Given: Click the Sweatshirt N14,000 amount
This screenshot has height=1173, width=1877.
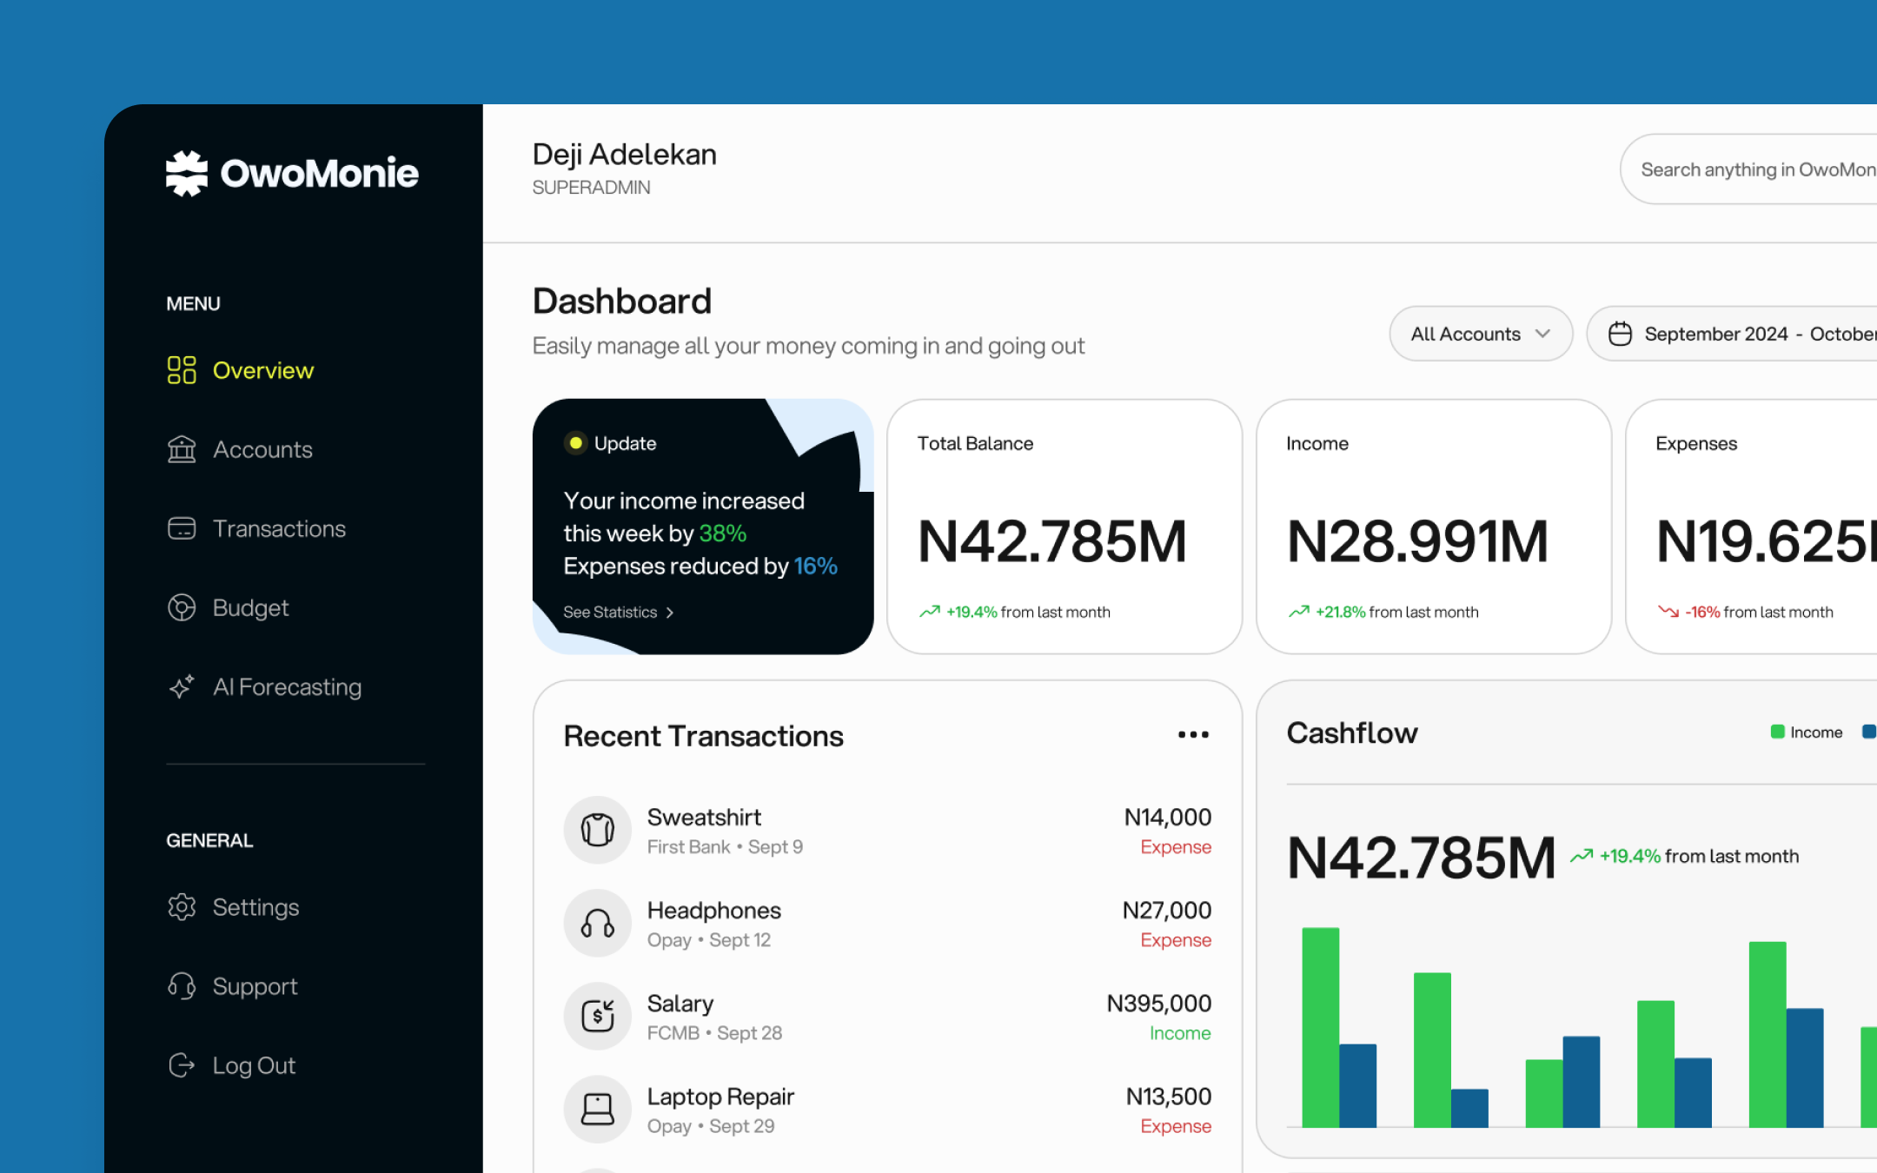Looking at the screenshot, I should (x=1167, y=818).
